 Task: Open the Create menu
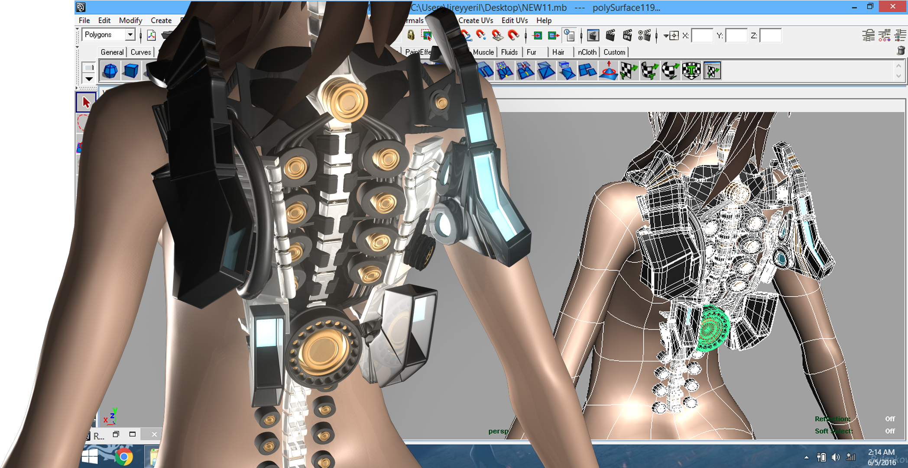(161, 20)
